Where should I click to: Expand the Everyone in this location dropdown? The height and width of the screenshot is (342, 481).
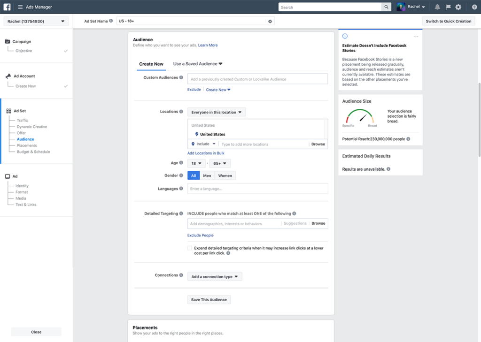tap(216, 112)
